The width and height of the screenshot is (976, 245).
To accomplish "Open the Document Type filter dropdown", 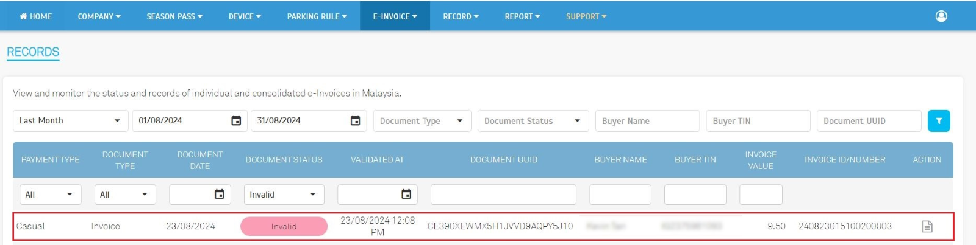I will click(422, 121).
